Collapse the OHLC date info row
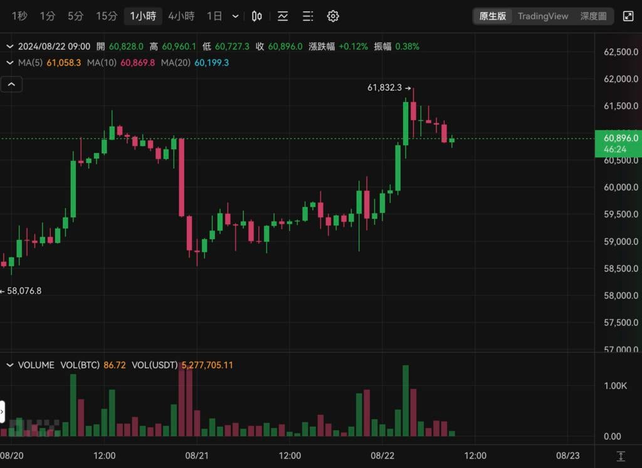The image size is (642, 468). (x=10, y=46)
